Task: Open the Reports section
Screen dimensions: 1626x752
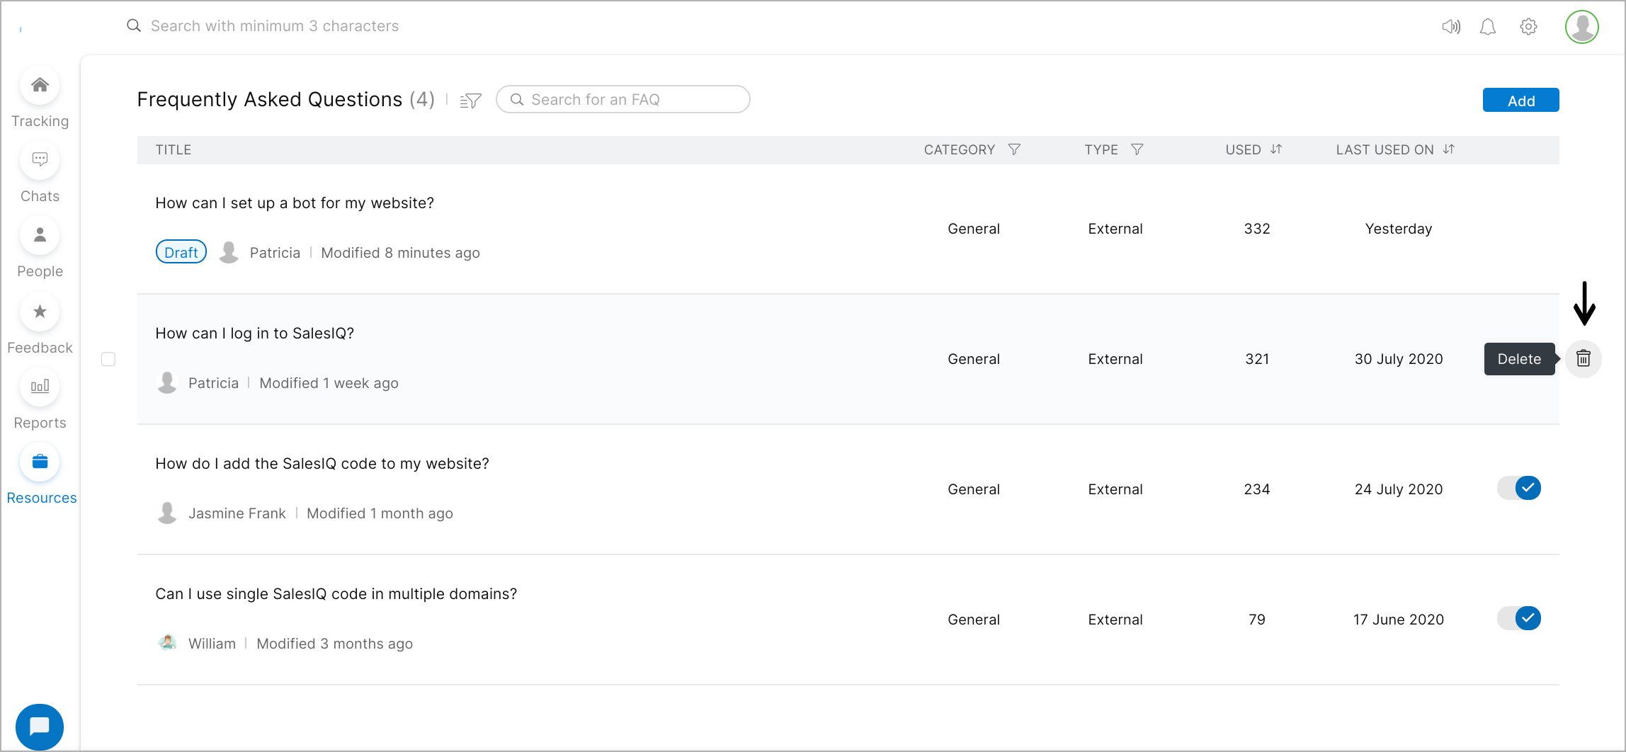Action: pos(40,387)
